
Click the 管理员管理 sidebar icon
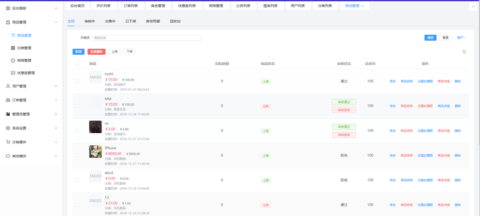point(8,114)
